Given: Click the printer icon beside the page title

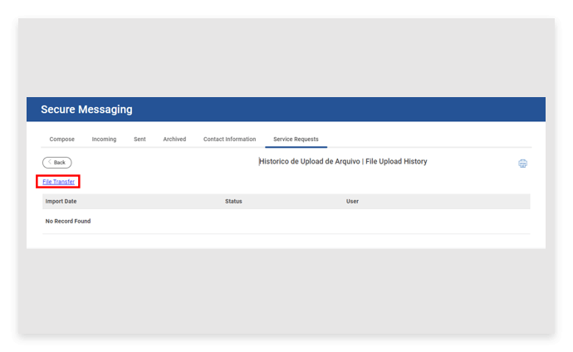Looking at the screenshot, I should pos(522,164).
